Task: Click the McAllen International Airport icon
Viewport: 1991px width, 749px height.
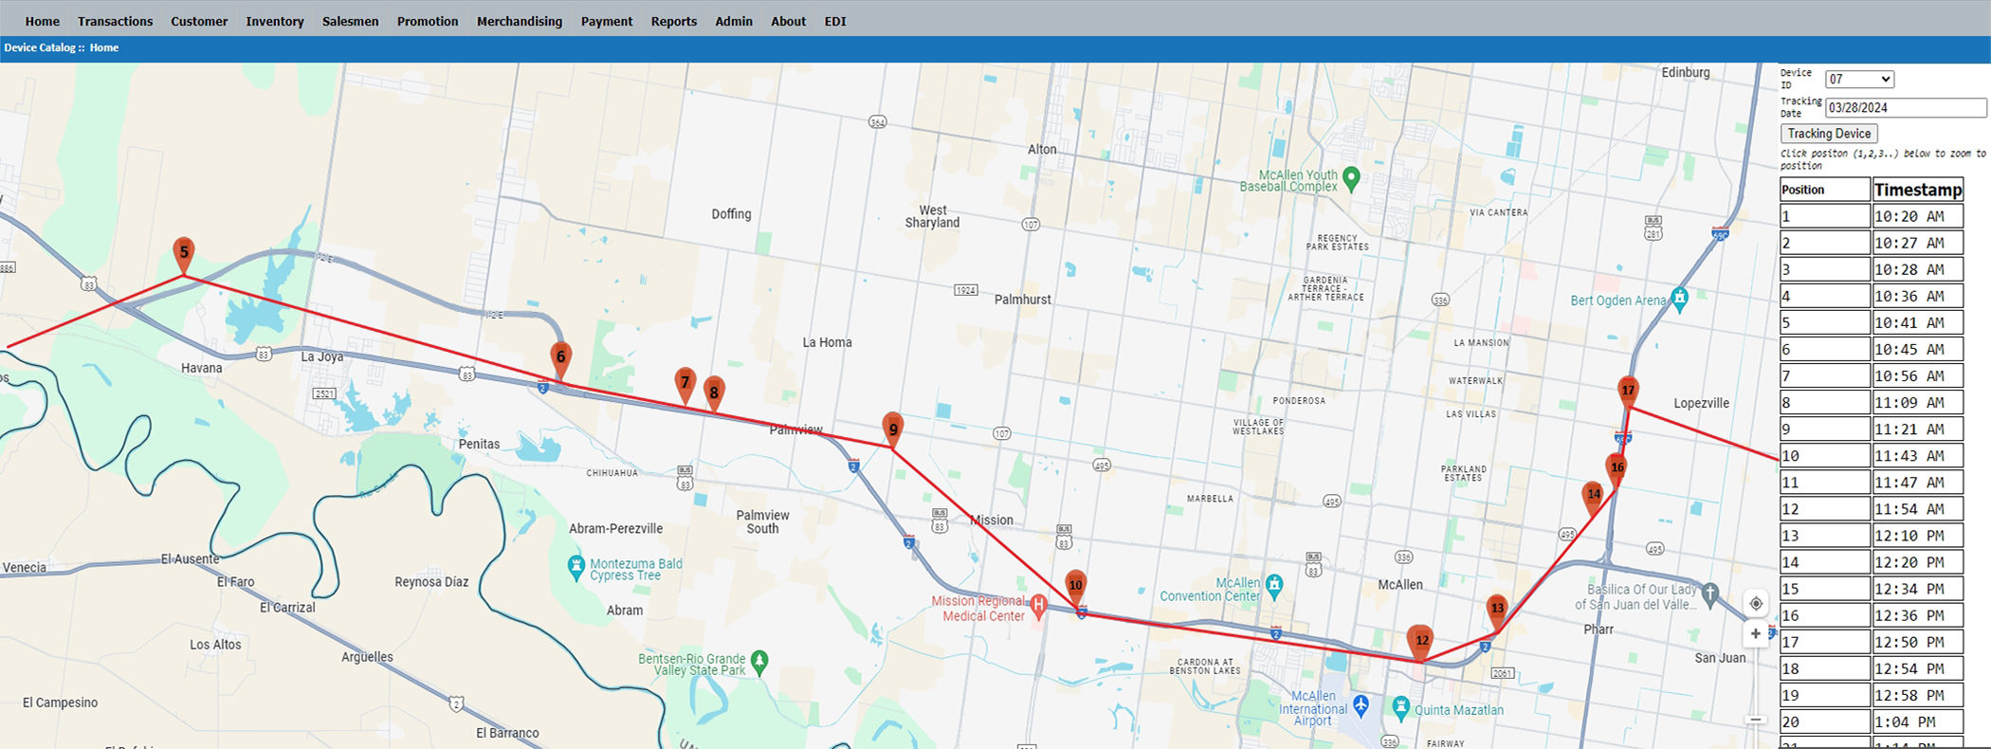Action: click(x=1361, y=704)
